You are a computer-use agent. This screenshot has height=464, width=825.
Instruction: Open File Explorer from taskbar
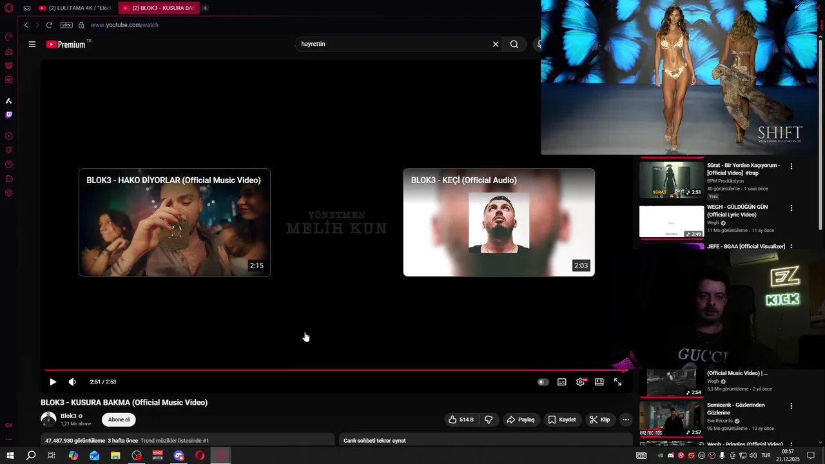point(115,456)
